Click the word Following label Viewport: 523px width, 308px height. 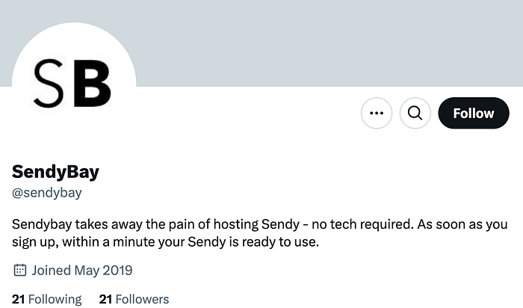pyautogui.click(x=55, y=299)
